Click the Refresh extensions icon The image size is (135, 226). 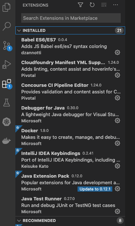(x=92, y=5)
